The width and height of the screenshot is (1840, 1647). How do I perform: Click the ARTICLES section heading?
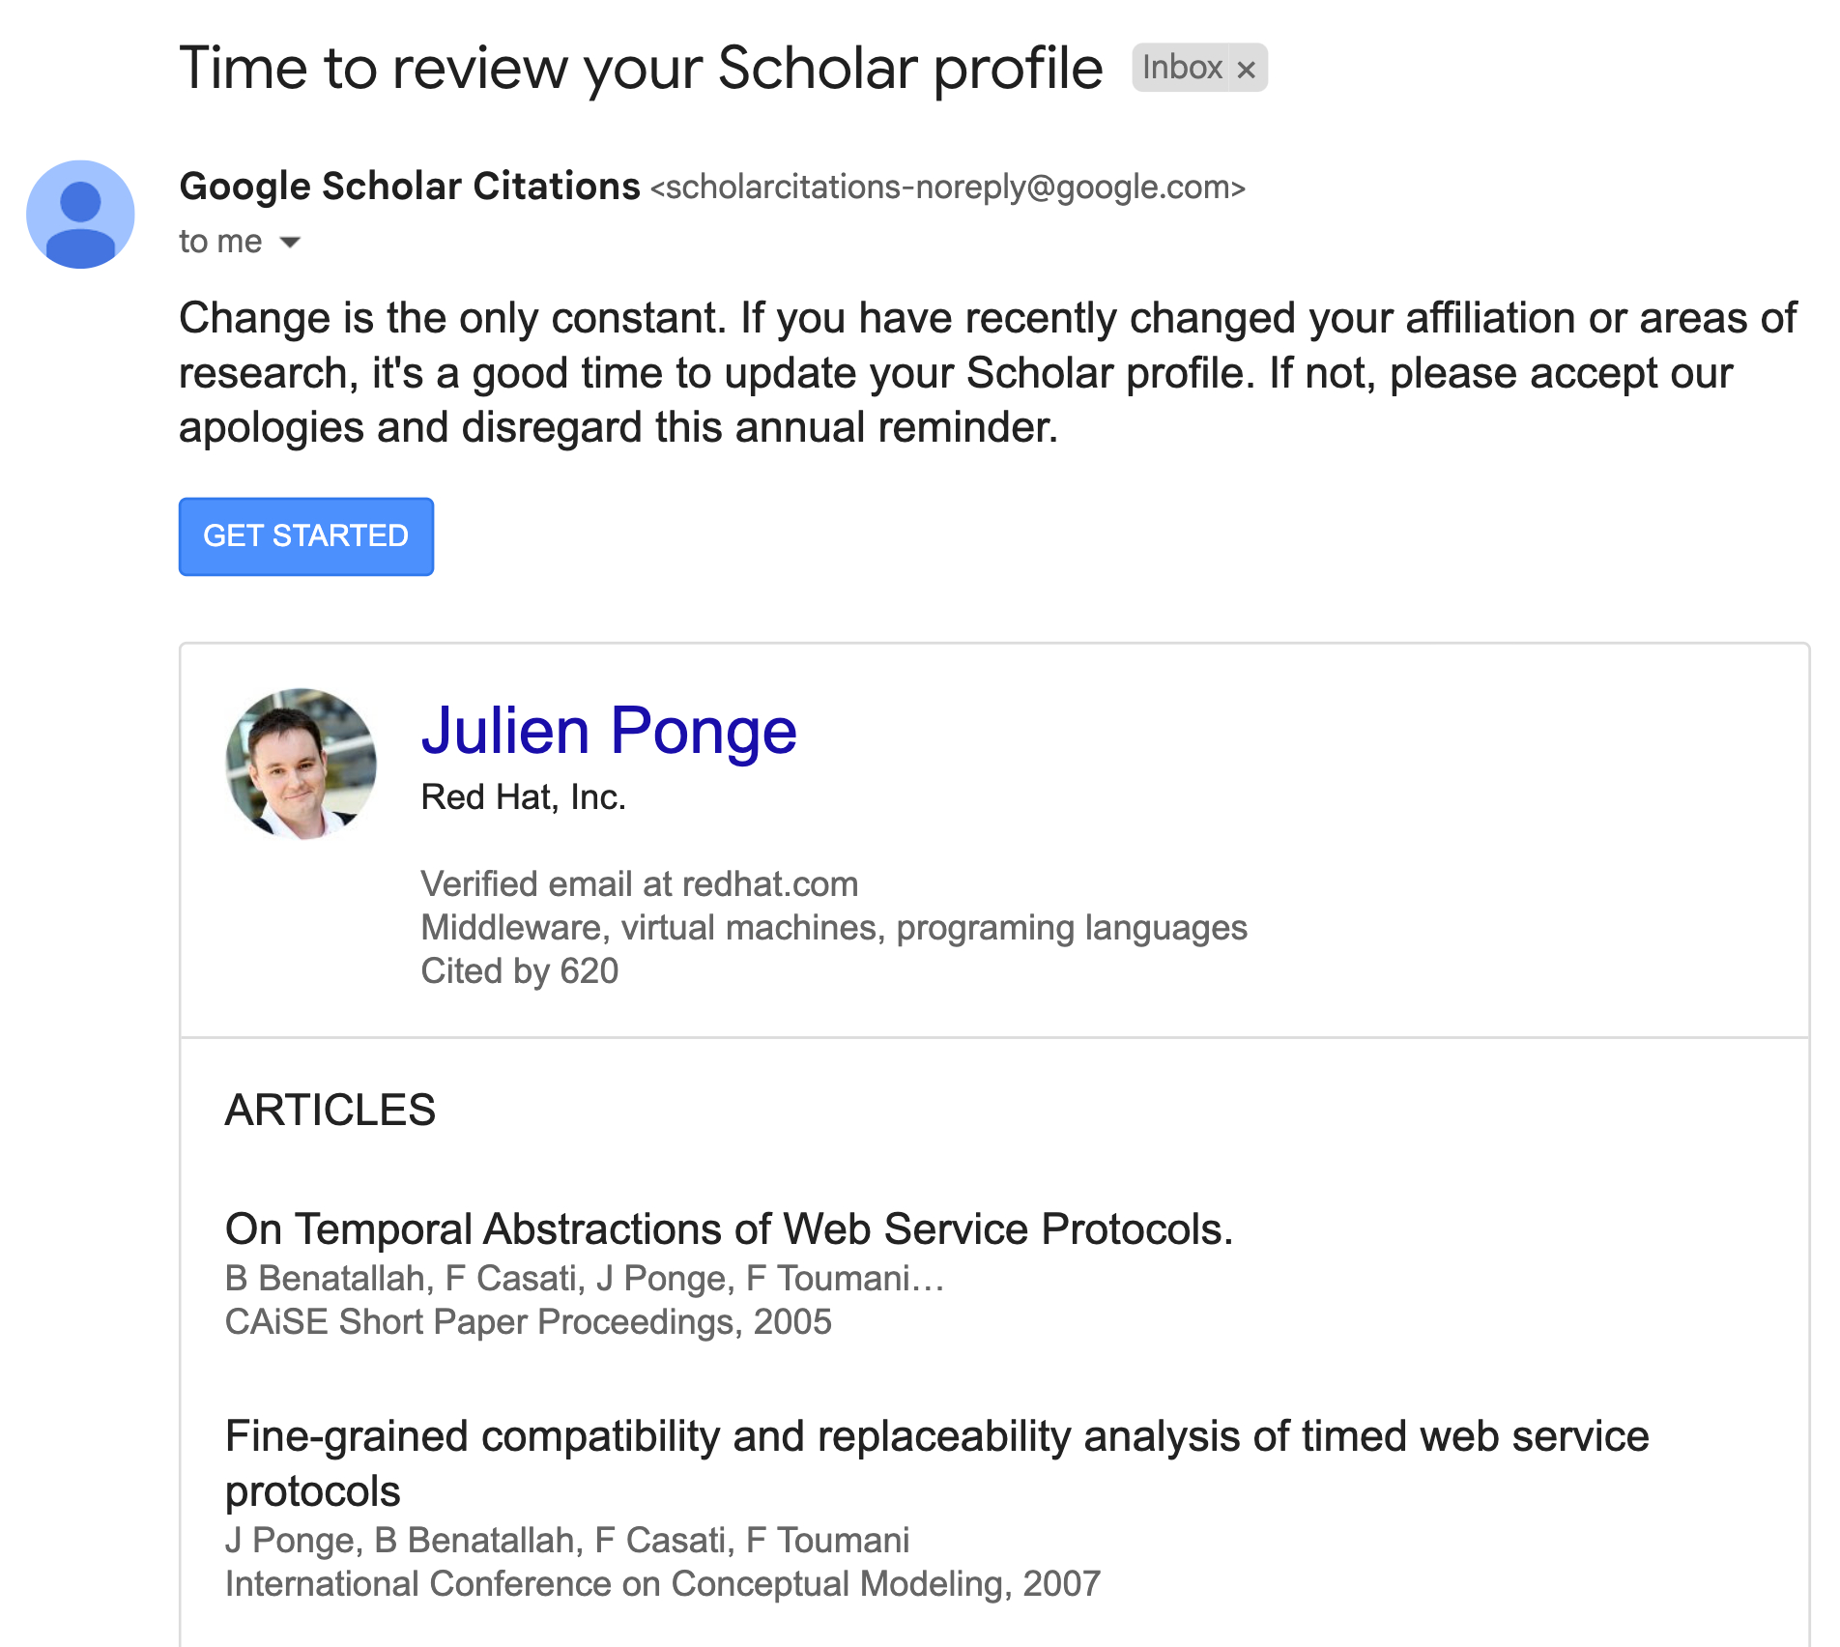331,1110
